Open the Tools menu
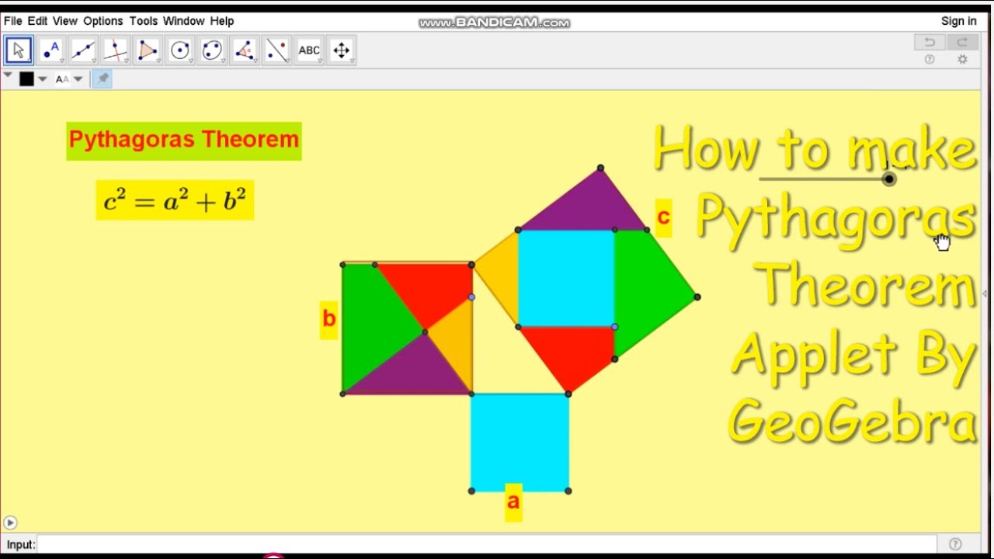 (144, 21)
